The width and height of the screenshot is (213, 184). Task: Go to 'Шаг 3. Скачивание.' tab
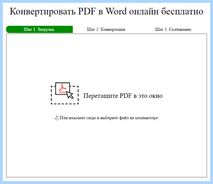174,29
